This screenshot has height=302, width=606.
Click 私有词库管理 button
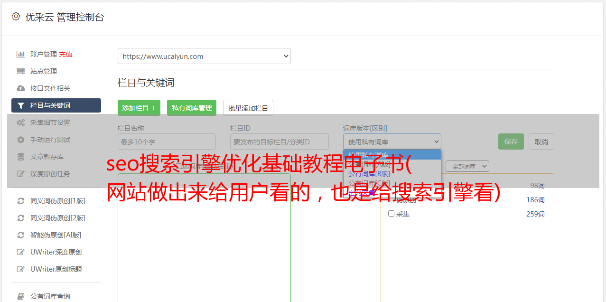point(192,108)
